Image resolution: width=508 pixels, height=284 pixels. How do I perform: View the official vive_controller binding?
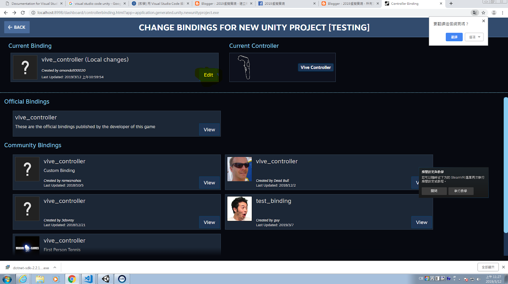[209, 130]
